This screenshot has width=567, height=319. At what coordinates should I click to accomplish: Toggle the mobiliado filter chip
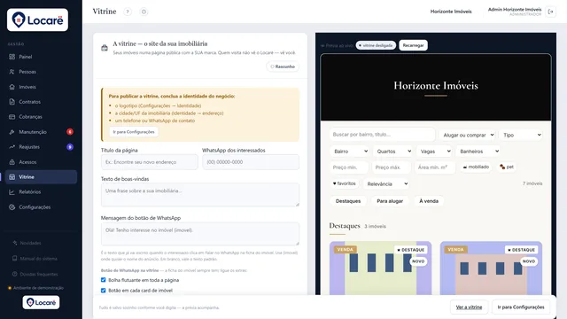click(x=476, y=167)
